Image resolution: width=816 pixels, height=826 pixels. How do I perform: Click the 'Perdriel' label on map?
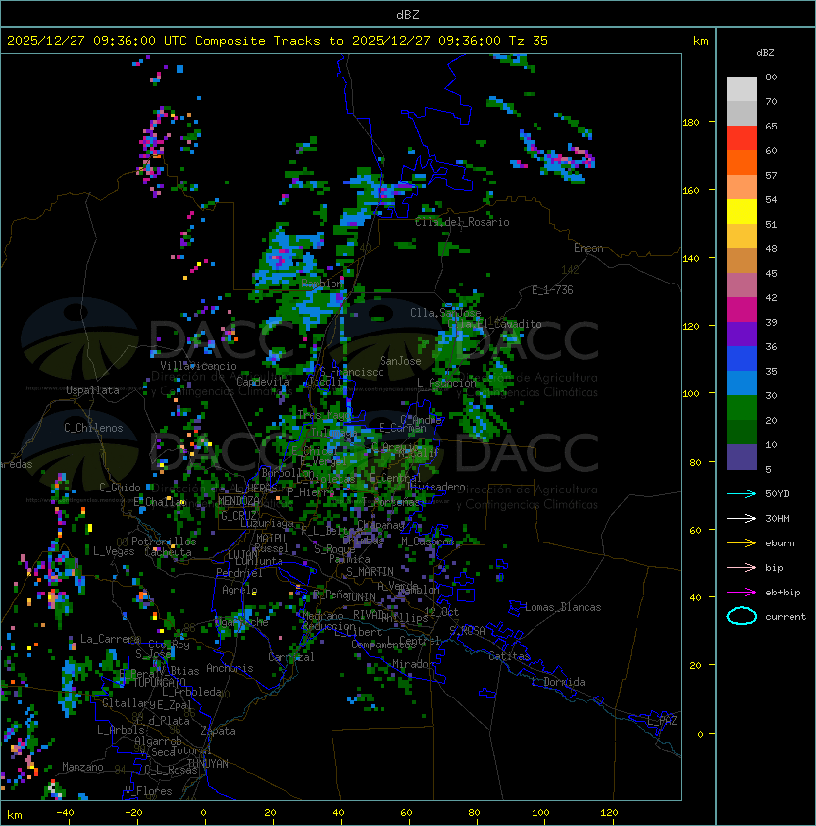(239, 573)
